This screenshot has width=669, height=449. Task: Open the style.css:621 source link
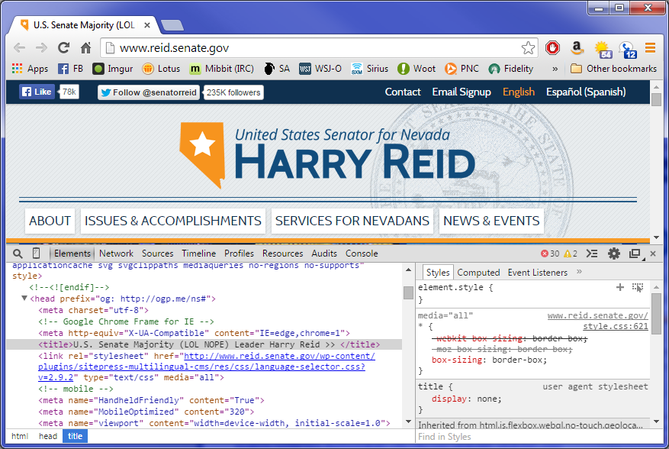[616, 326]
